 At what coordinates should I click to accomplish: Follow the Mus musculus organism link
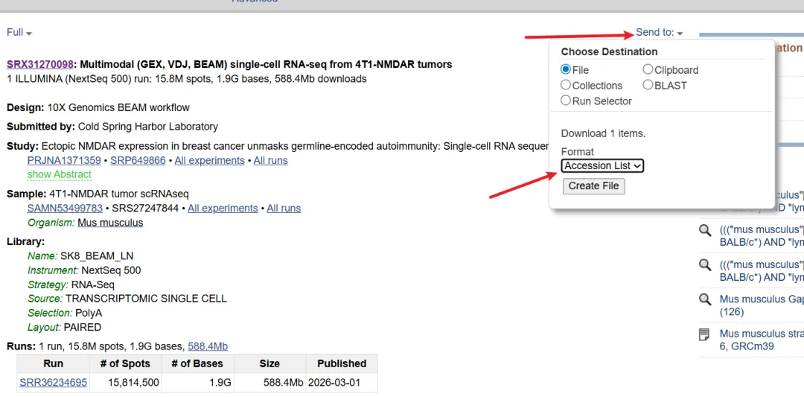pyautogui.click(x=110, y=223)
